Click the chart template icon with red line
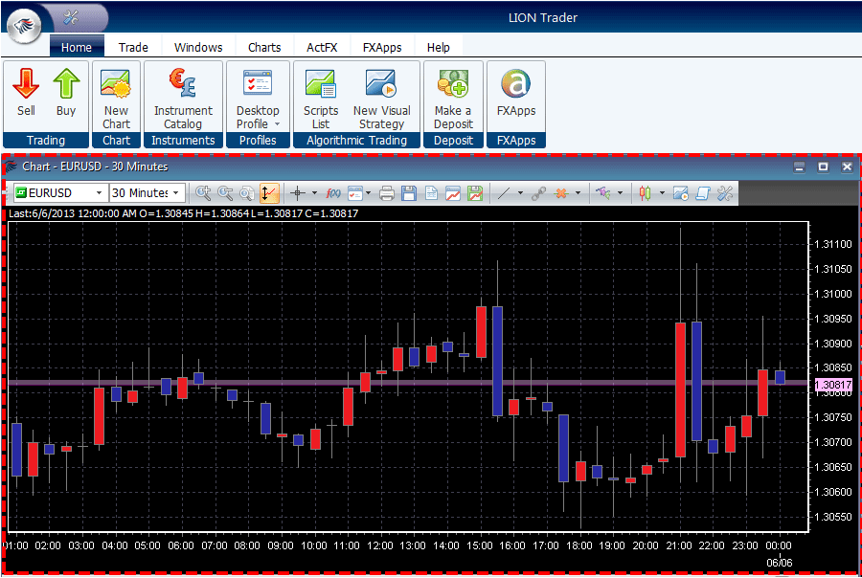862x578 pixels. click(453, 193)
